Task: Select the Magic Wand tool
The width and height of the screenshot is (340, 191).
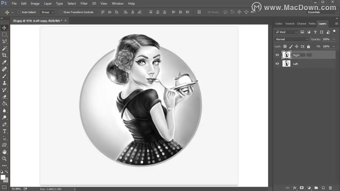Action: coord(4,48)
